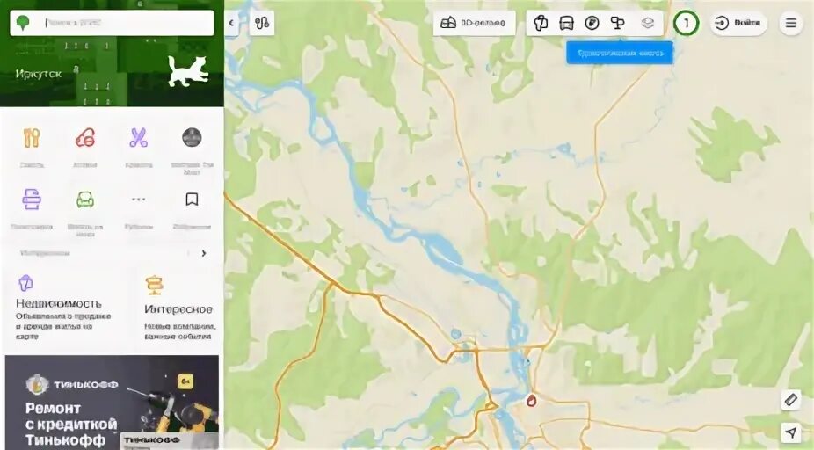This screenshot has height=450, width=814.
Task: Open the printer services category
Action: point(32,200)
